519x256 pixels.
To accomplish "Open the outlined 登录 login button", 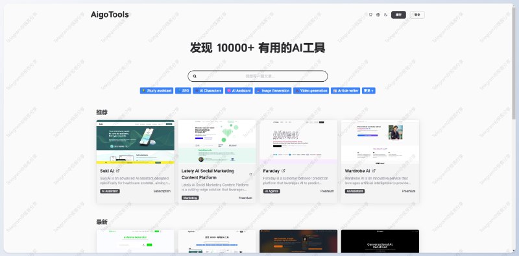I will coord(417,14).
